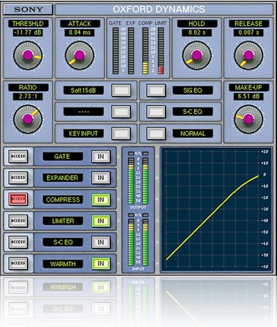Click the EXPANDER section label
Viewport: 277px width, 327px height.
[63, 178]
